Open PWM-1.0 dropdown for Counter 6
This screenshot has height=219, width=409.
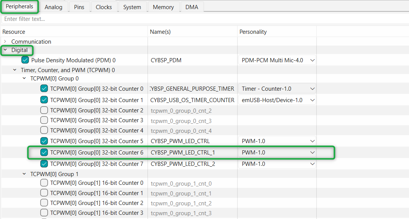312,153
